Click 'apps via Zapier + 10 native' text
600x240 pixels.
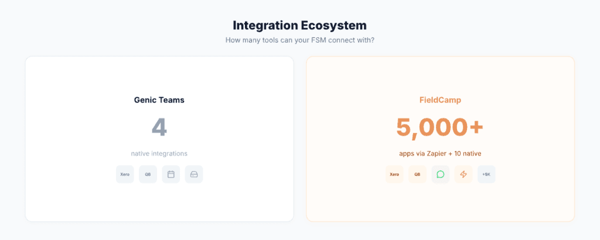[440, 153]
